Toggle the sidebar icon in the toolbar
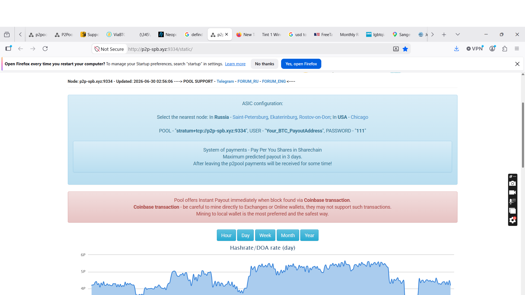This screenshot has width=525, height=295. point(8,49)
